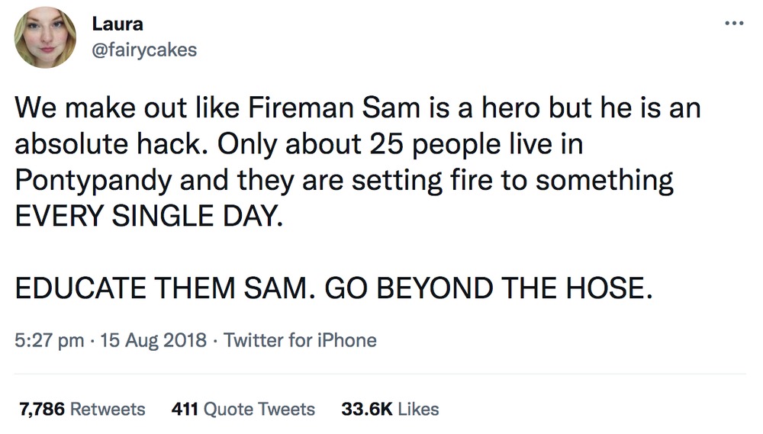
Task: Click Laura's profile avatar photo
Action: pyautogui.click(x=45, y=37)
